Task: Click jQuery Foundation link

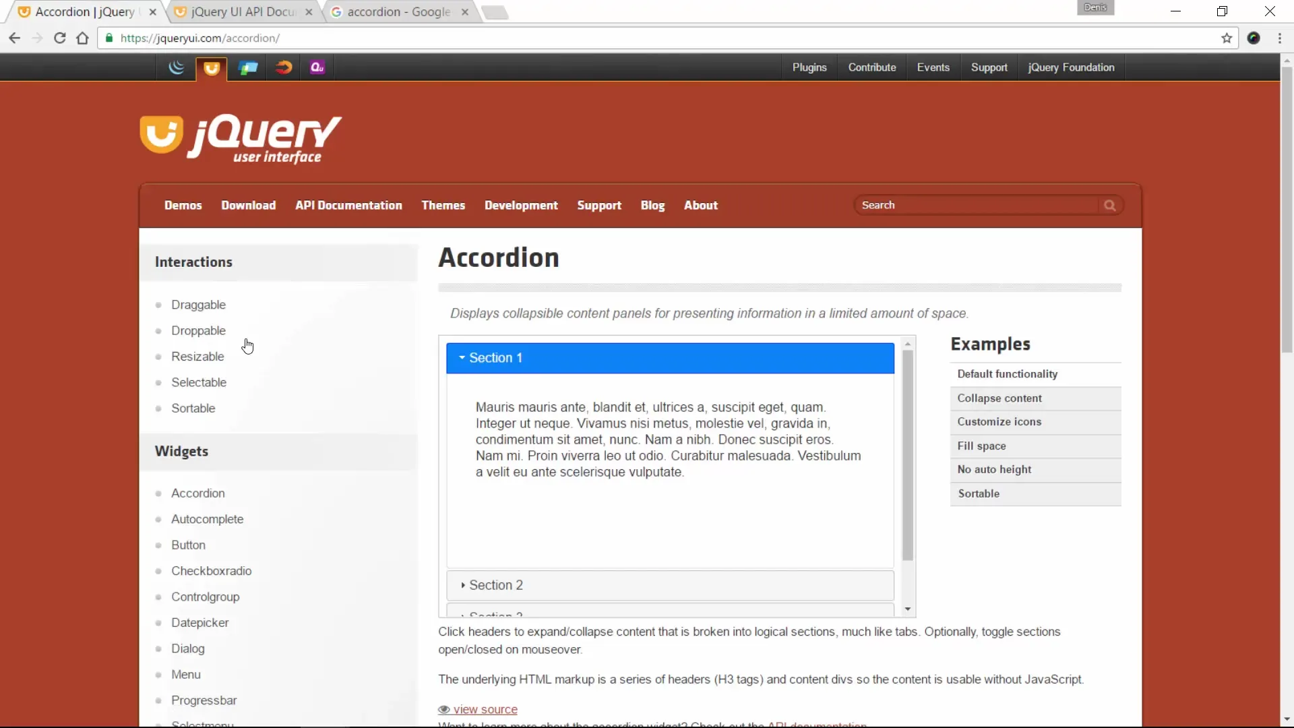Action: pos(1071,67)
